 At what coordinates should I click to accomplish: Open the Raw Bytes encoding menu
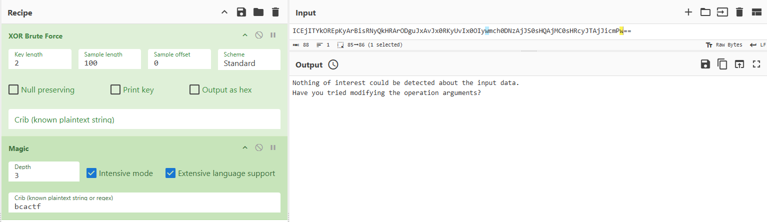(723, 44)
